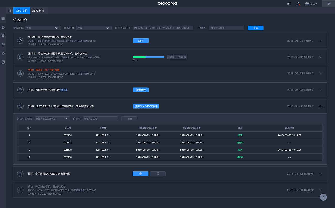Click the back-to-top arrow at bottom right
335x208 pixels.
tap(323, 197)
